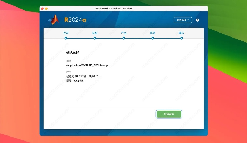Click the checkmark under 选项

coord(153,38)
